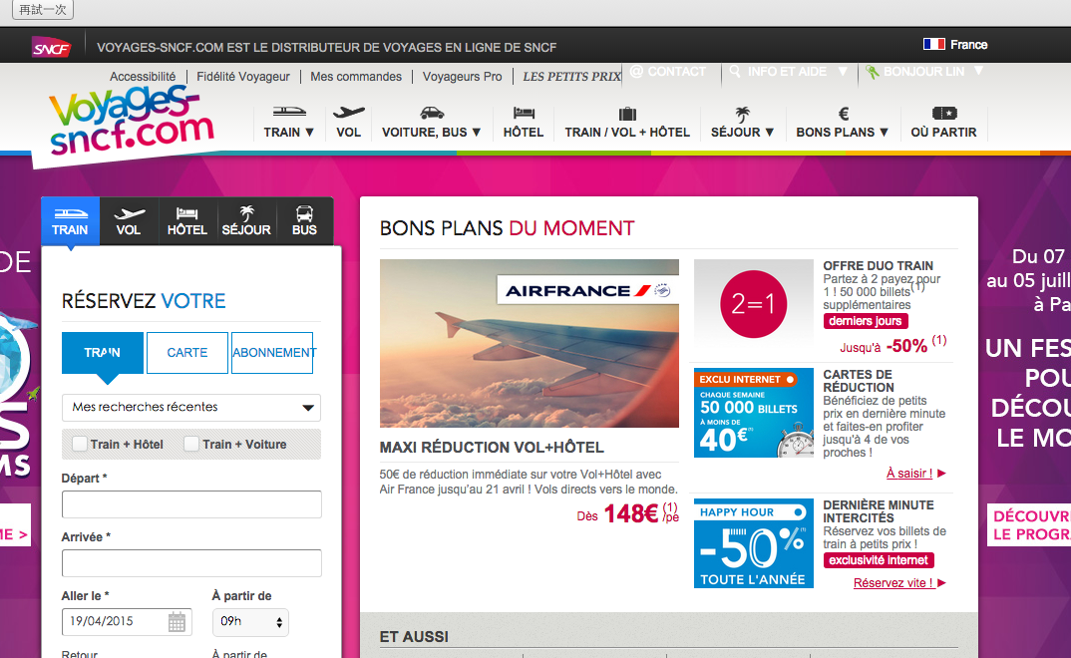Switch to the BUS booking tab
1071x658 pixels.
click(304, 220)
